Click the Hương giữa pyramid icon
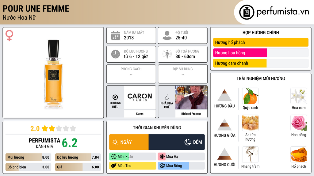Screen dimensions: 314x176 (224, 125)
